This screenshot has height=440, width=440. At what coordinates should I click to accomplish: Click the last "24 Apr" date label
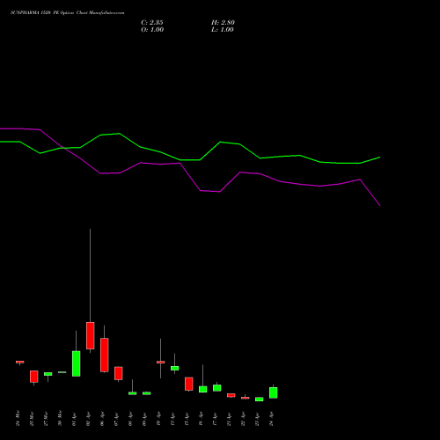point(271,419)
